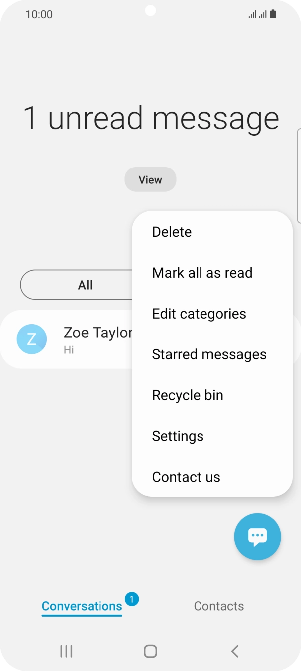Open Edit categories menu option
This screenshot has width=301, height=671.
(199, 314)
